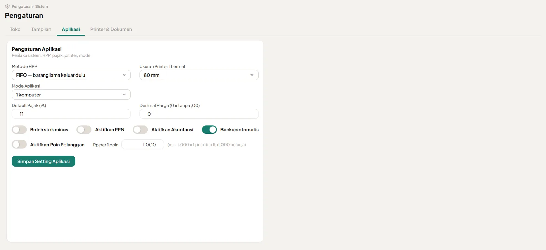This screenshot has height=250, width=546.
Task: Click the hint text about 1 poin tiap Rp1.000
Action: pos(206,145)
